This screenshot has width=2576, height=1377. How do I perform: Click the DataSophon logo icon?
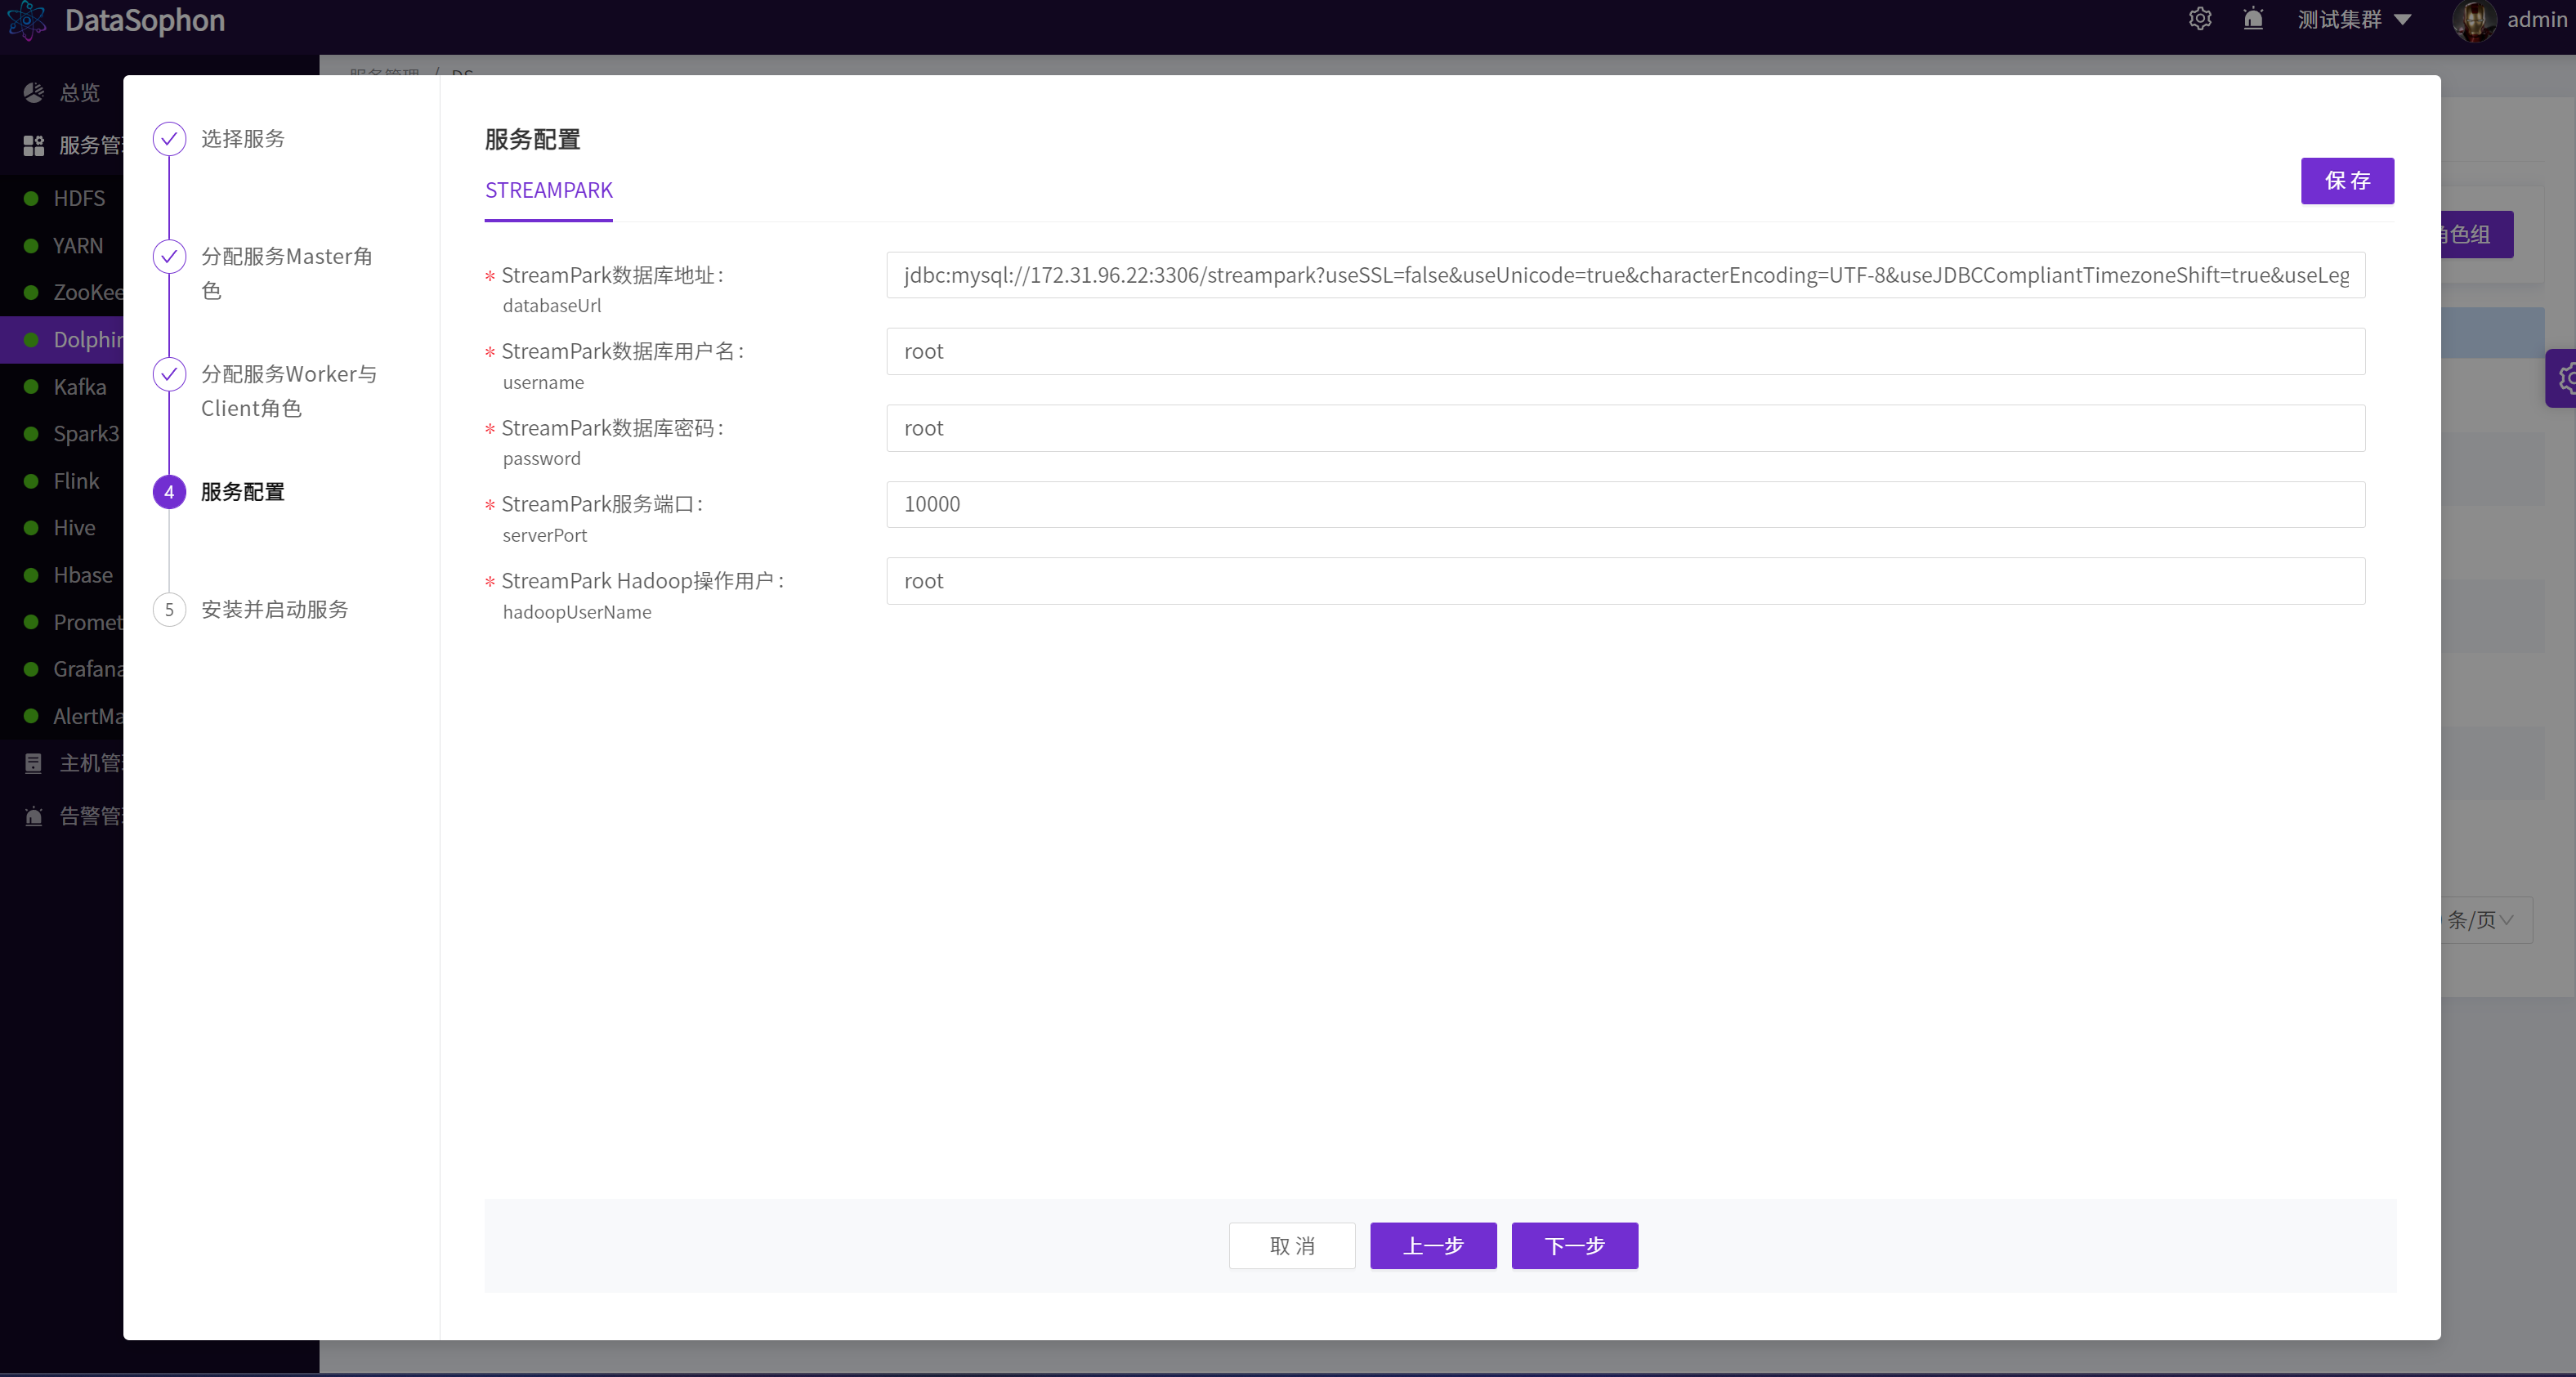27,20
